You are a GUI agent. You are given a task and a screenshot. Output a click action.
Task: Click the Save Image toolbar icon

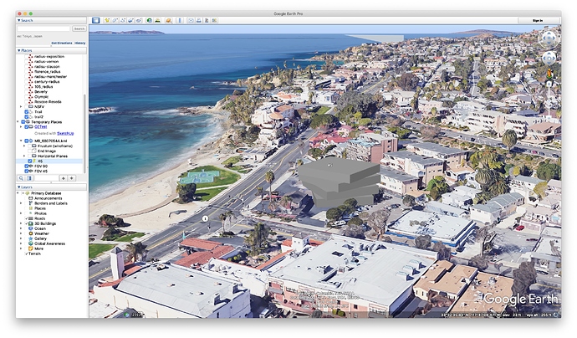tap(207, 20)
